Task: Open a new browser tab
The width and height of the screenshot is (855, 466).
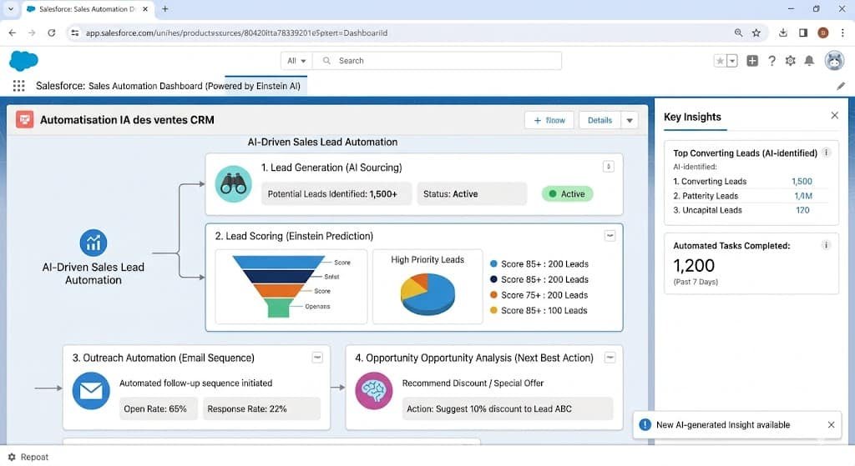Action: click(165, 8)
